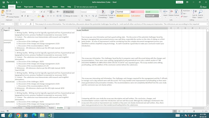Open font color dropdown arrow
Viewport: 209px width, 118px height.
pos(45,16)
